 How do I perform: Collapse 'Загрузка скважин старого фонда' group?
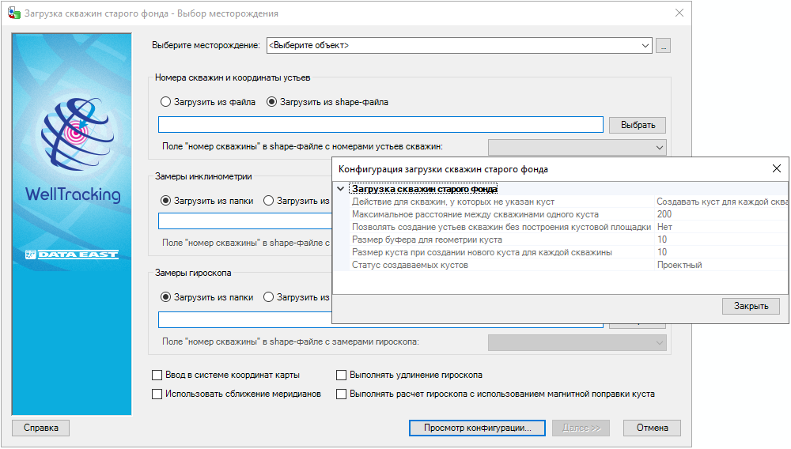coord(340,189)
